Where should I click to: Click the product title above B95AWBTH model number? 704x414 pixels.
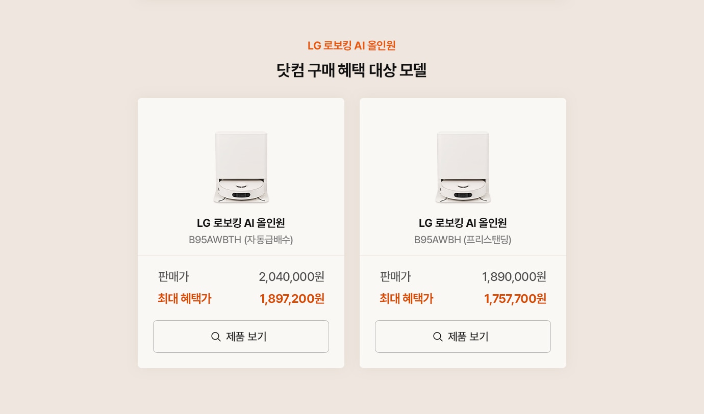click(241, 223)
